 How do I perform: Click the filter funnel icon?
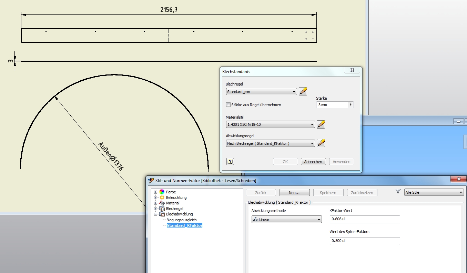click(x=398, y=192)
